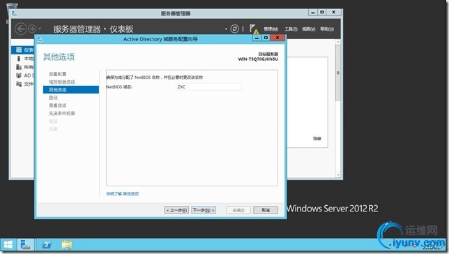Open the 帮助(H) menu in Server Manager

coord(327,29)
